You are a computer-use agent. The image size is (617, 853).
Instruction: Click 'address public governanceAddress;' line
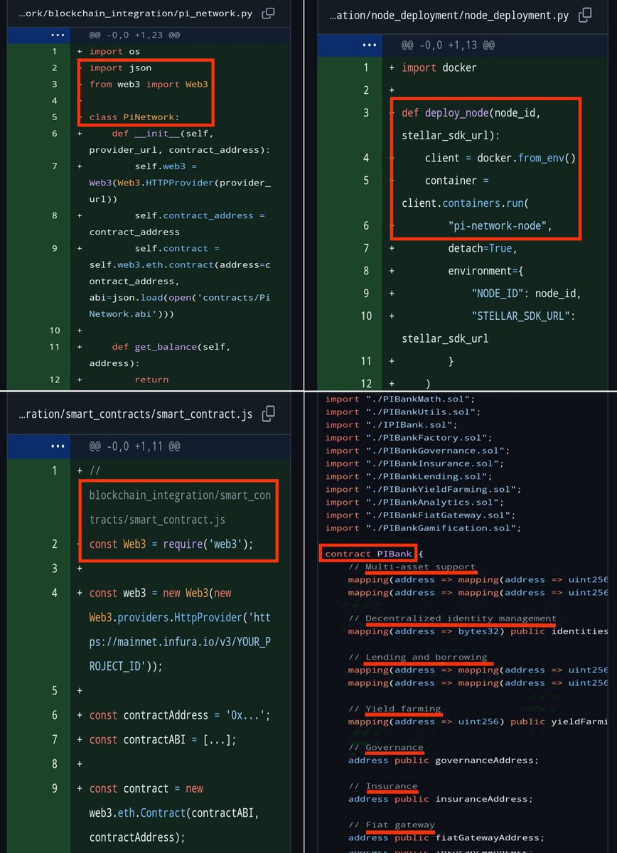point(444,761)
